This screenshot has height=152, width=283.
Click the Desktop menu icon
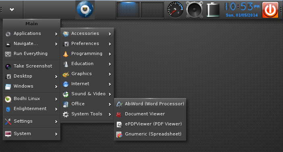click(x=8, y=76)
